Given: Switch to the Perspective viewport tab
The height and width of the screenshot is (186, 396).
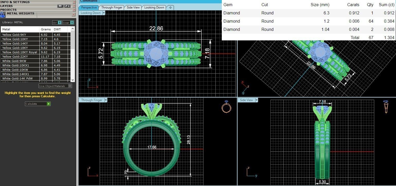Looking at the screenshot, I should [89, 7].
